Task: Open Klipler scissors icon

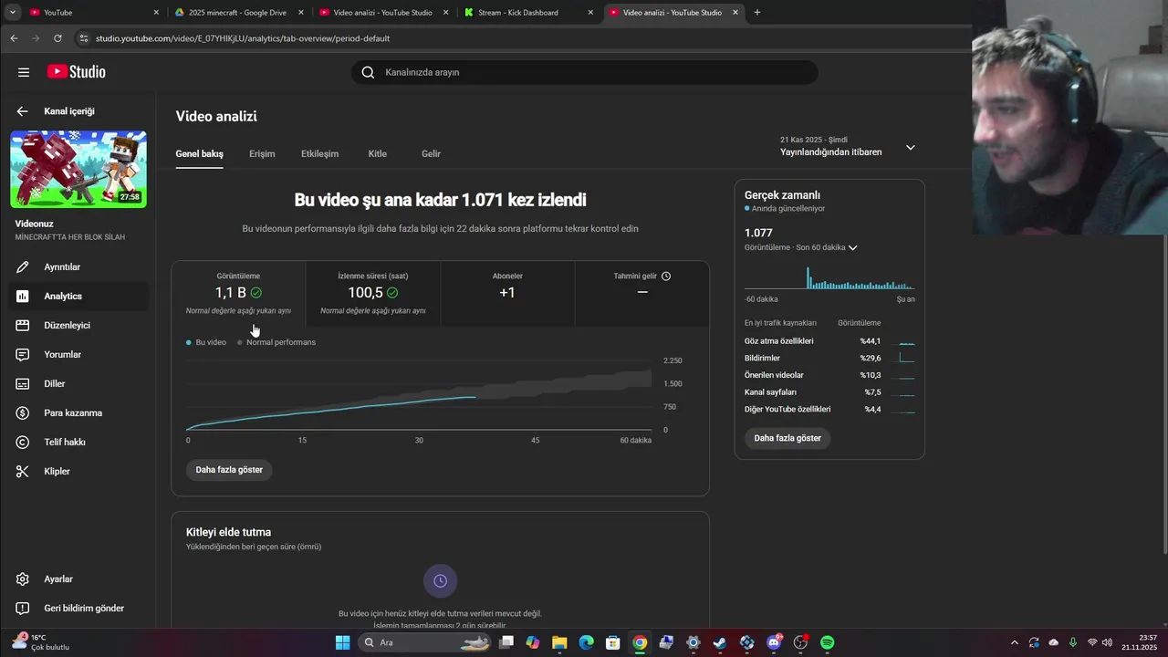Action: (x=23, y=472)
